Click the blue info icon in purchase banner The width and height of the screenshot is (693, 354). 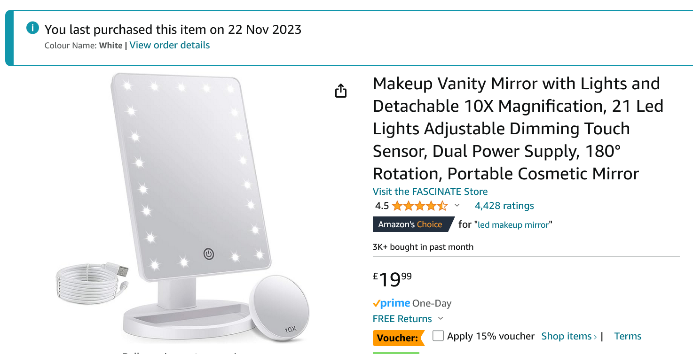point(32,28)
